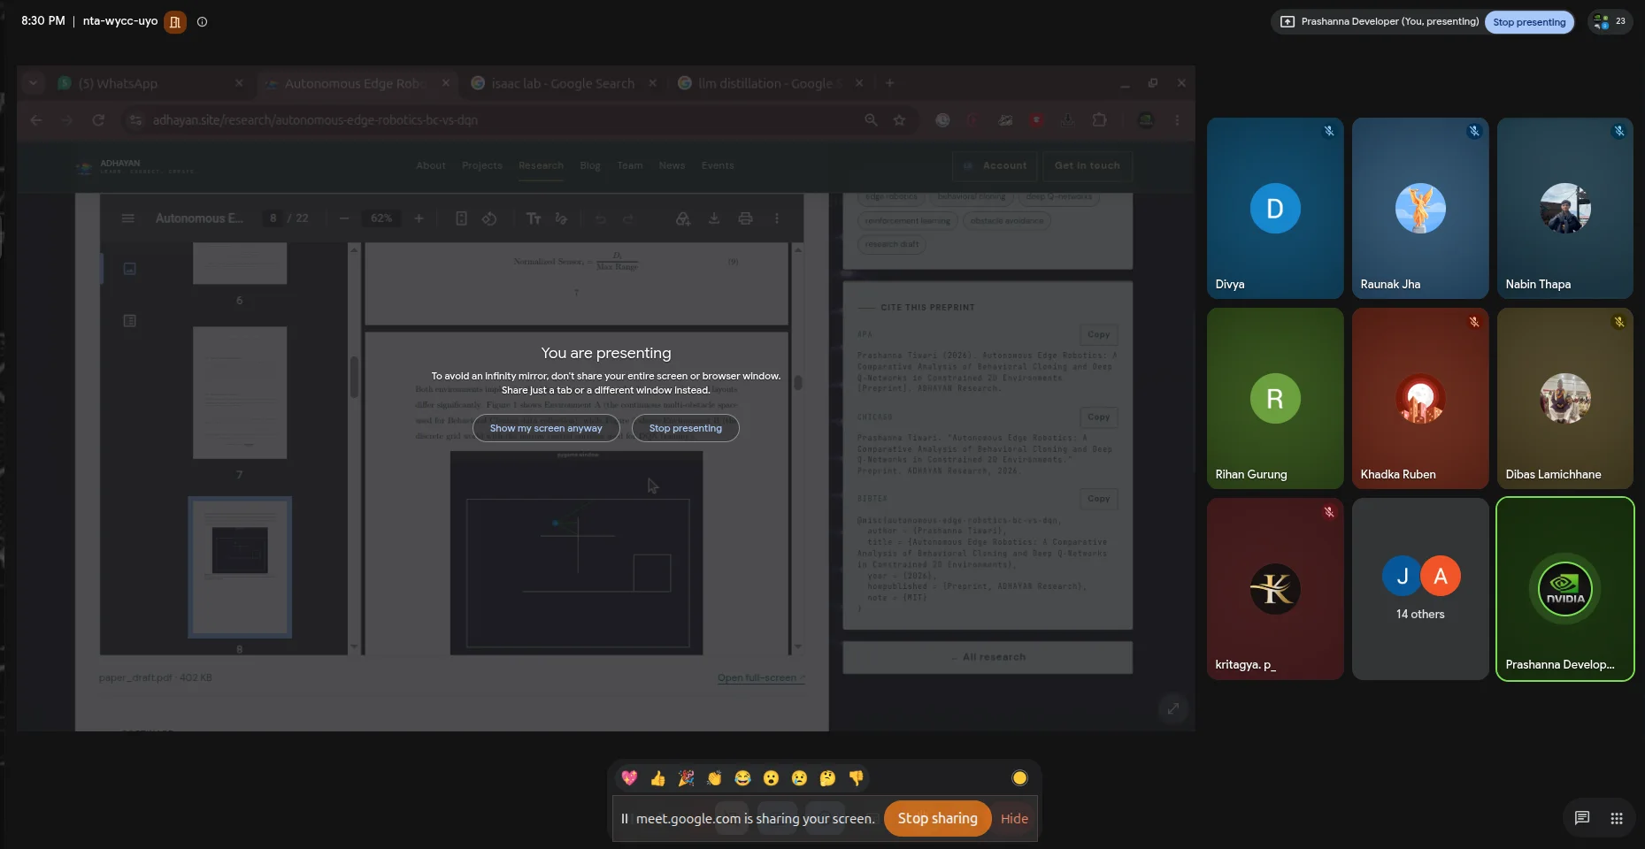
Task: Open the Research nav item on Adhayan site
Action: click(541, 165)
